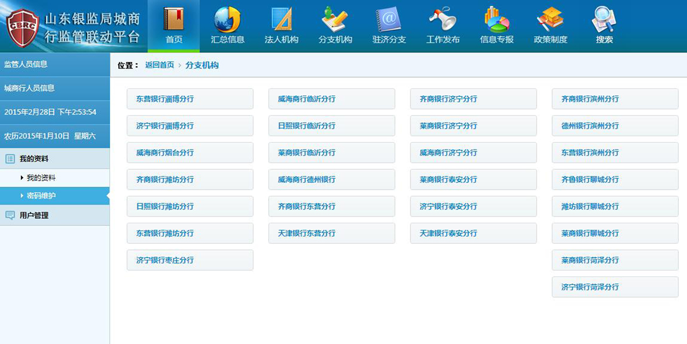Click the 法人机构 ruler icon
Screen dimensions: 687x344
(x=281, y=19)
